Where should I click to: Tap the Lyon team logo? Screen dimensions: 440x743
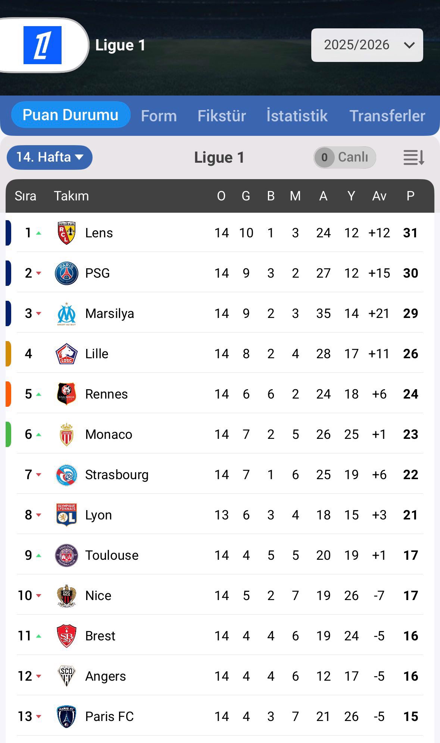tap(66, 515)
